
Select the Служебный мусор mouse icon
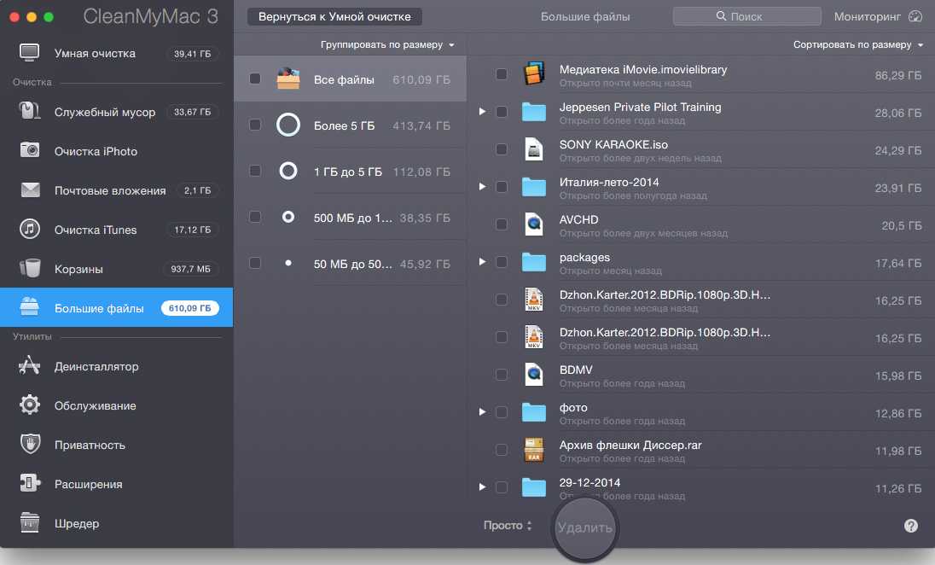30,112
